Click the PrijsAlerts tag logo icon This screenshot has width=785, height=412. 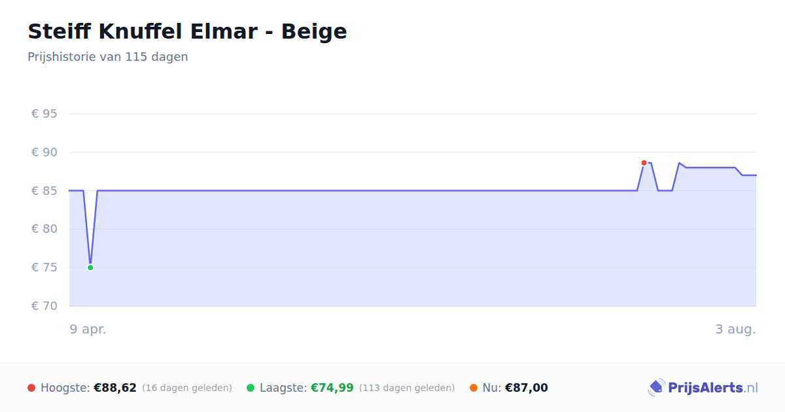(657, 388)
